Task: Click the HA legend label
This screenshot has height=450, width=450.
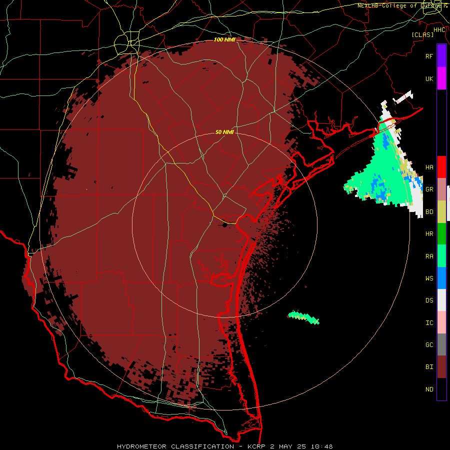Action: (429, 167)
